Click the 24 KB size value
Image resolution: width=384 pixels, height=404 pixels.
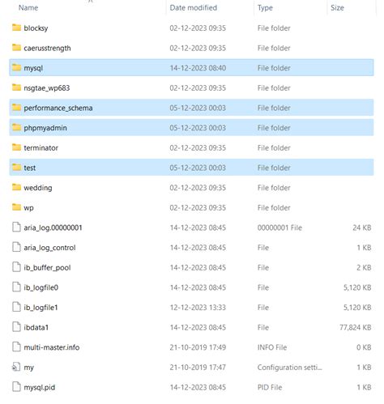pyautogui.click(x=362, y=228)
